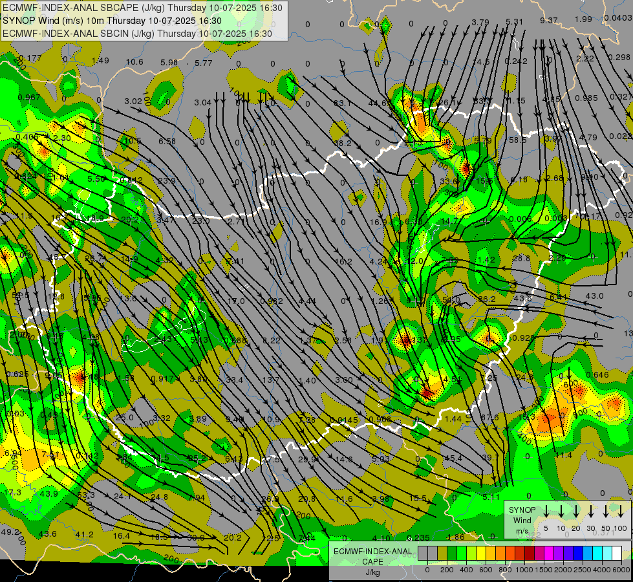Click the SBCAPE title line in header

click(142, 8)
